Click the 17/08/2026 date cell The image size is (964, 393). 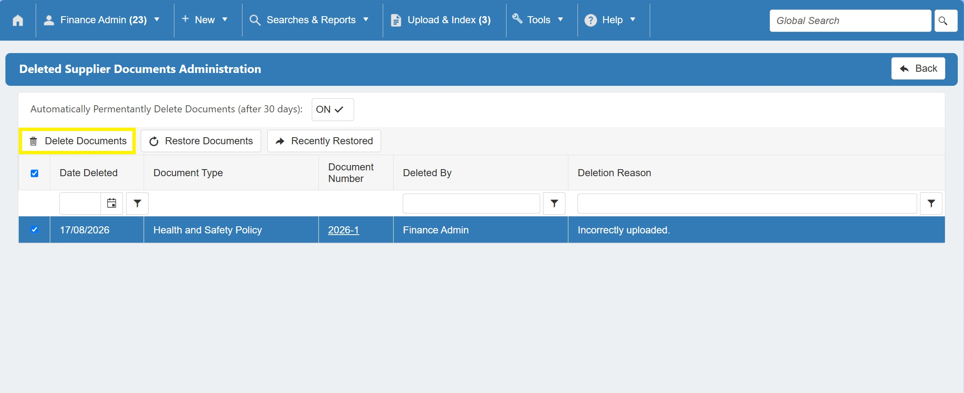coord(97,230)
